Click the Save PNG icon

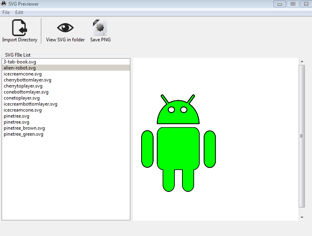[x=100, y=27]
